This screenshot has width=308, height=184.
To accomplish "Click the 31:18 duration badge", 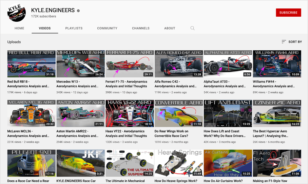I will coord(50,74).
